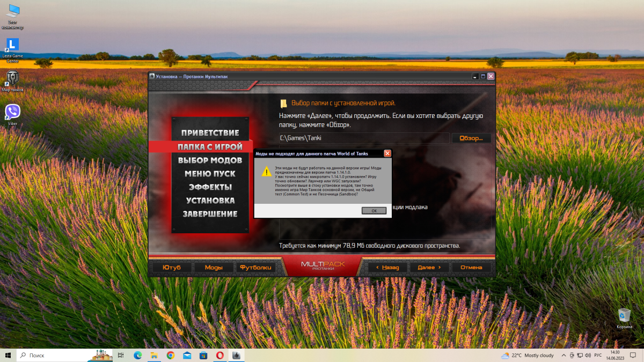Open Microsoft Store from taskbar
The width and height of the screenshot is (644, 362).
click(x=203, y=355)
